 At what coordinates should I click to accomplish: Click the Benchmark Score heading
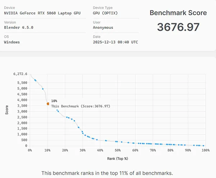(x=178, y=13)
